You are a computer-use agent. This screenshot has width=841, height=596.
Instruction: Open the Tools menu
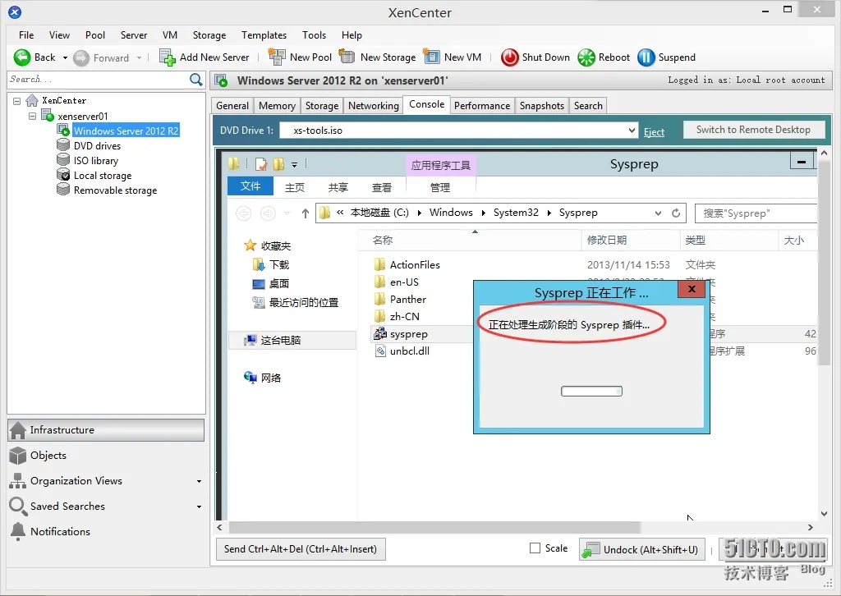(314, 35)
